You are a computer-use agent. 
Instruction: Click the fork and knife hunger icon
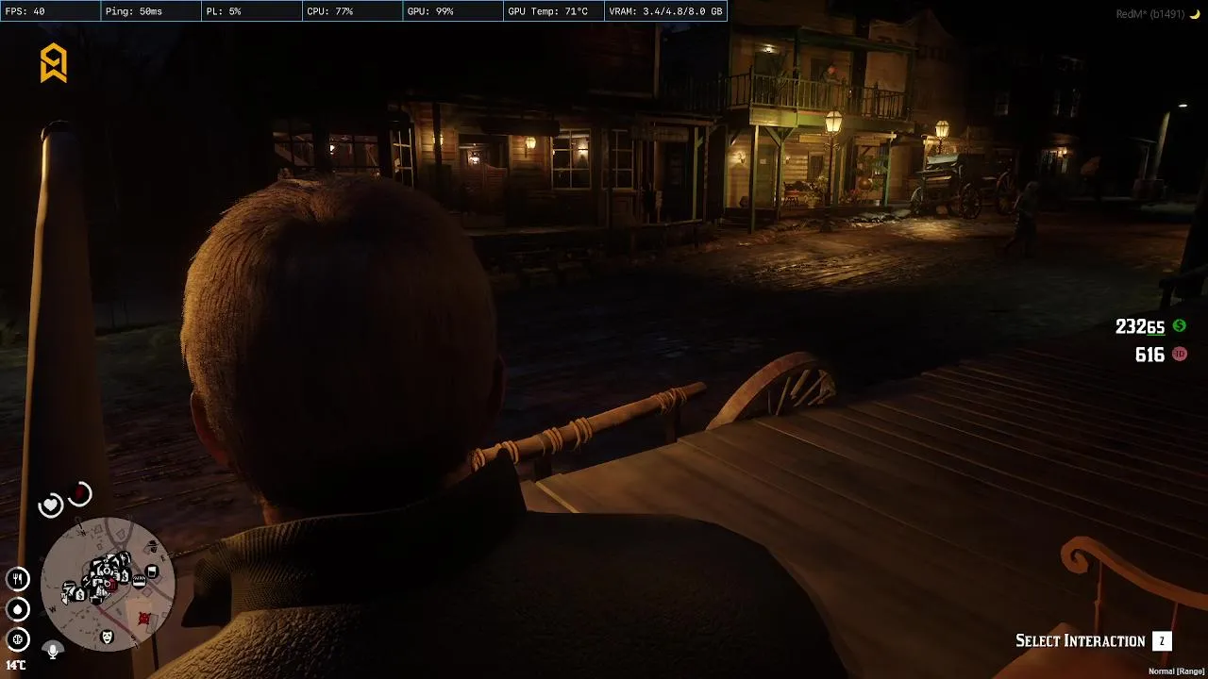(x=18, y=579)
